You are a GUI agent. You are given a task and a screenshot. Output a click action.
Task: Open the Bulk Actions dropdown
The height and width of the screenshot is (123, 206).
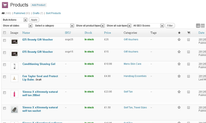pos(15,20)
